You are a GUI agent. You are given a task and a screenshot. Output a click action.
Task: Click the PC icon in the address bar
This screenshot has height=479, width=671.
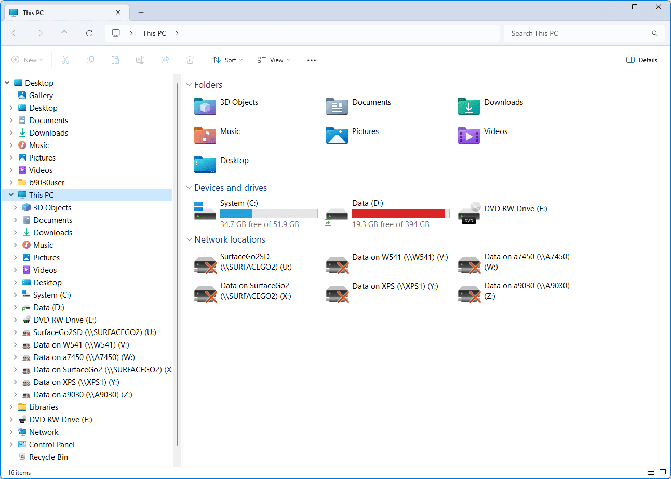116,33
